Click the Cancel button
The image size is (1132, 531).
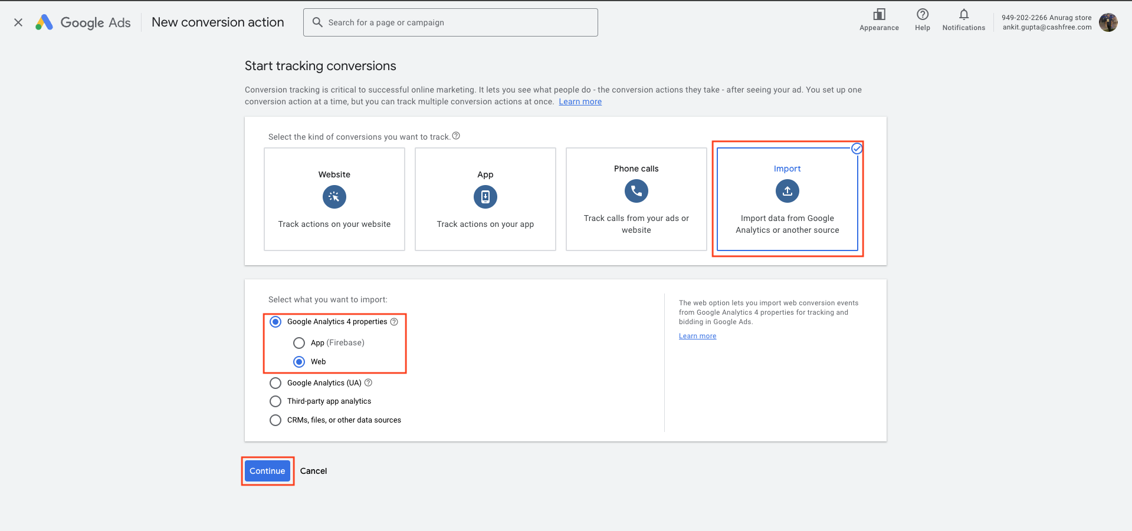pyautogui.click(x=313, y=471)
